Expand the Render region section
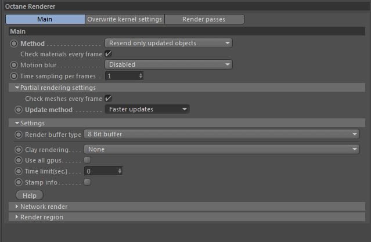Image resolution: width=371 pixels, height=242 pixels. pyautogui.click(x=187, y=217)
